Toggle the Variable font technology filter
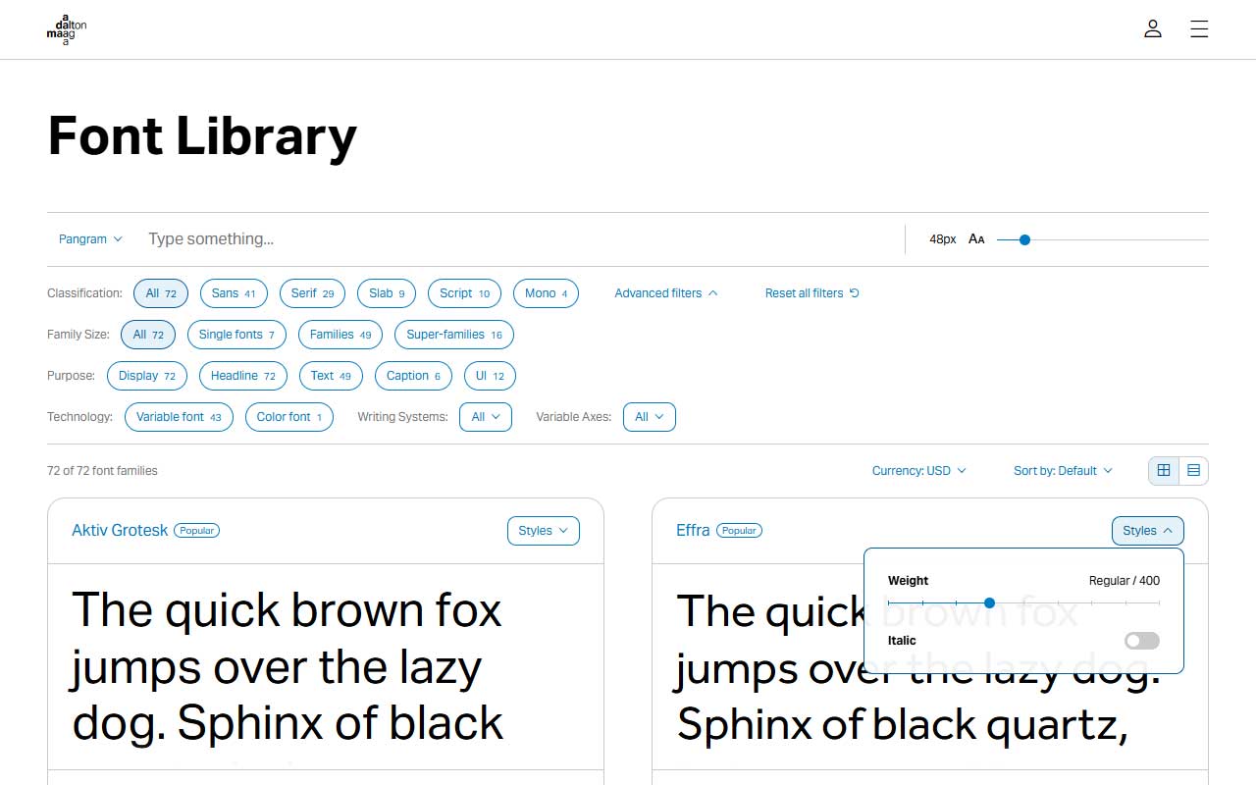 (x=179, y=416)
